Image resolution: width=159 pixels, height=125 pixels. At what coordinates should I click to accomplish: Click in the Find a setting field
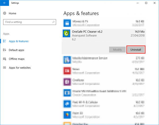(30, 22)
